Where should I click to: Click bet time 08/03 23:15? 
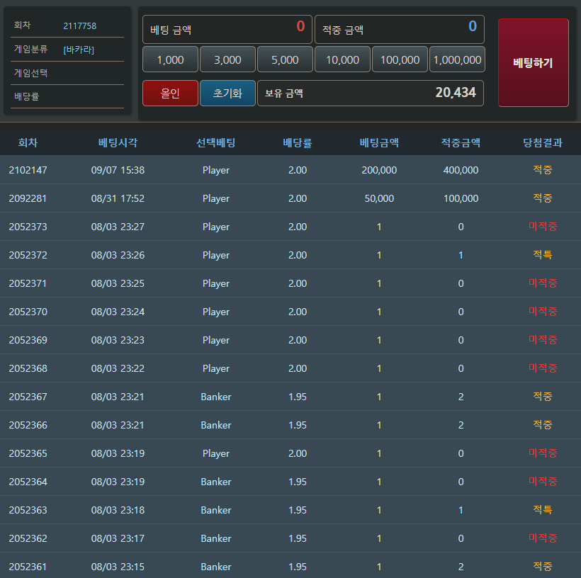118,567
